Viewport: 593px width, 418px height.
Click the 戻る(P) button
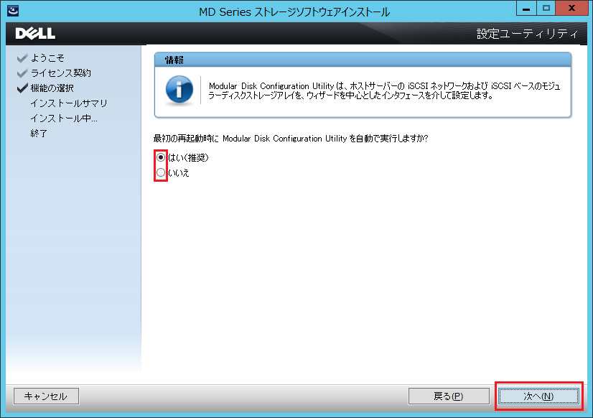(x=449, y=396)
